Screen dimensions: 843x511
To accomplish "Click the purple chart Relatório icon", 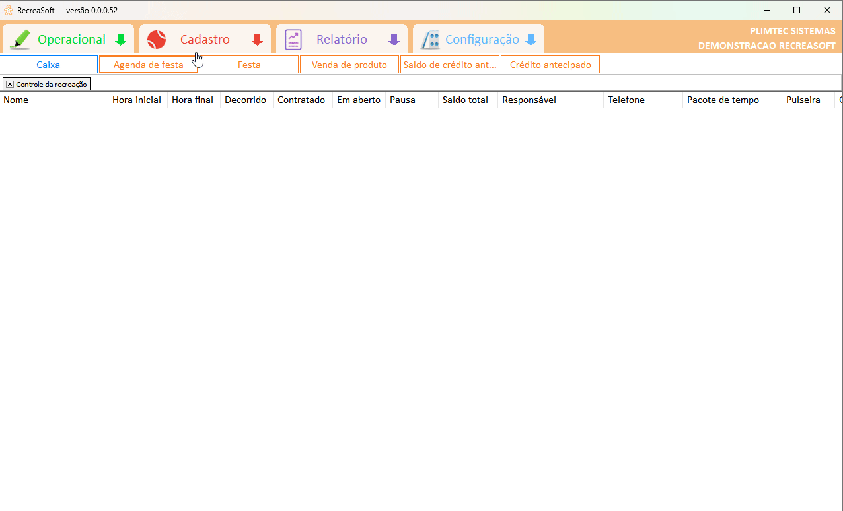I will click(x=293, y=40).
